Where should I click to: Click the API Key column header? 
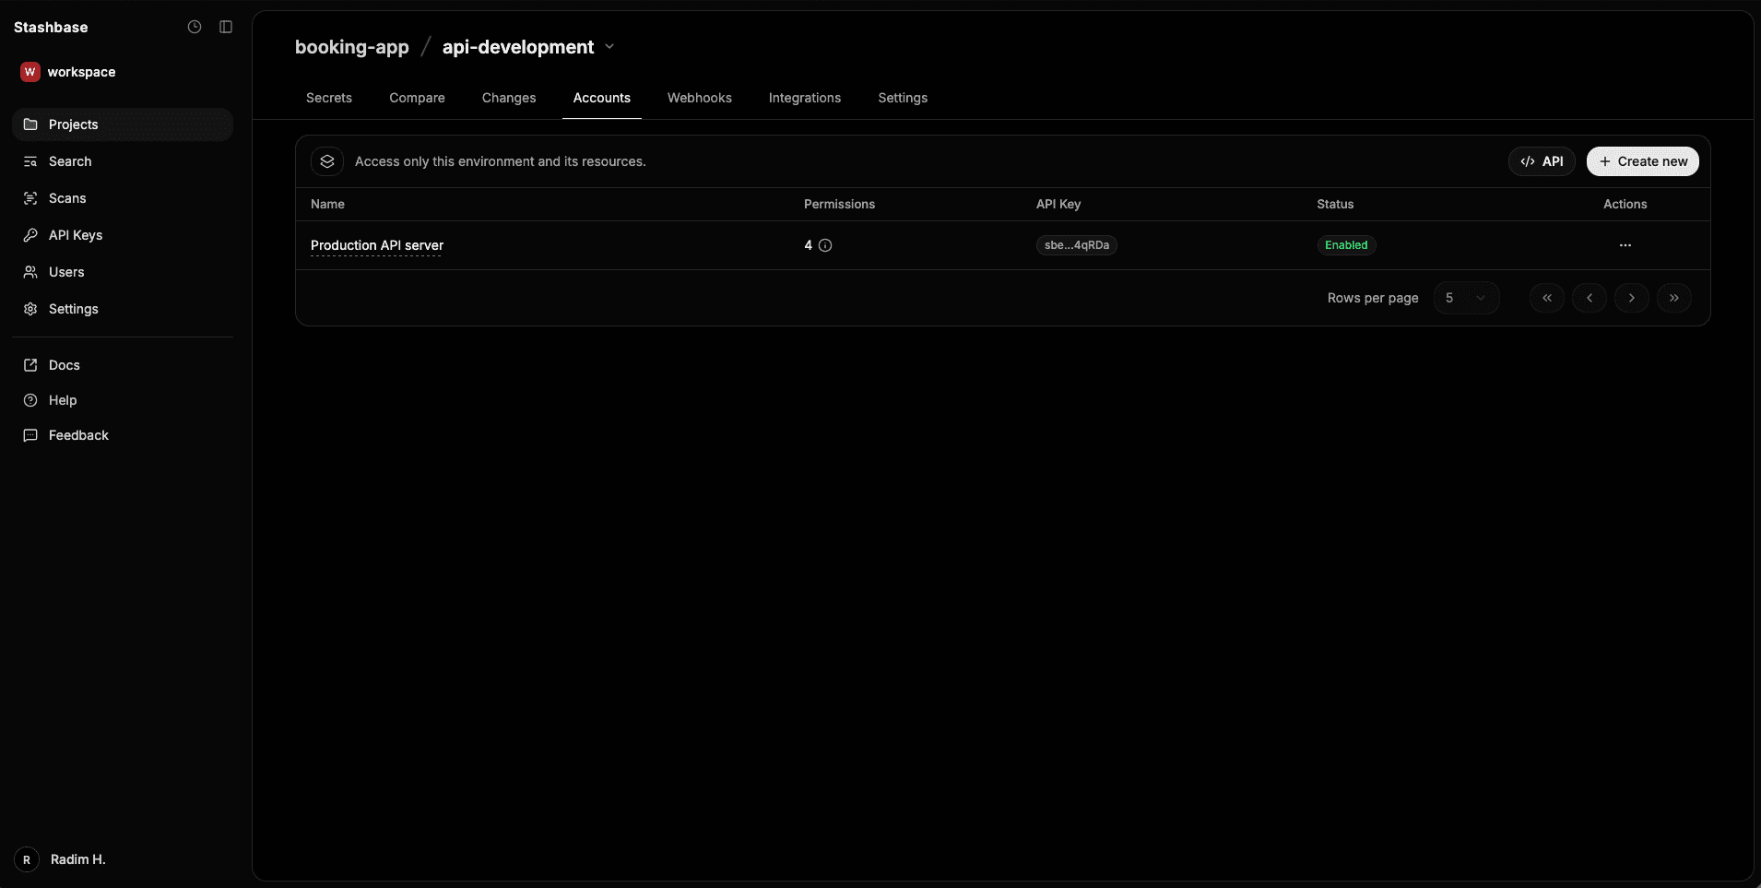tap(1058, 204)
